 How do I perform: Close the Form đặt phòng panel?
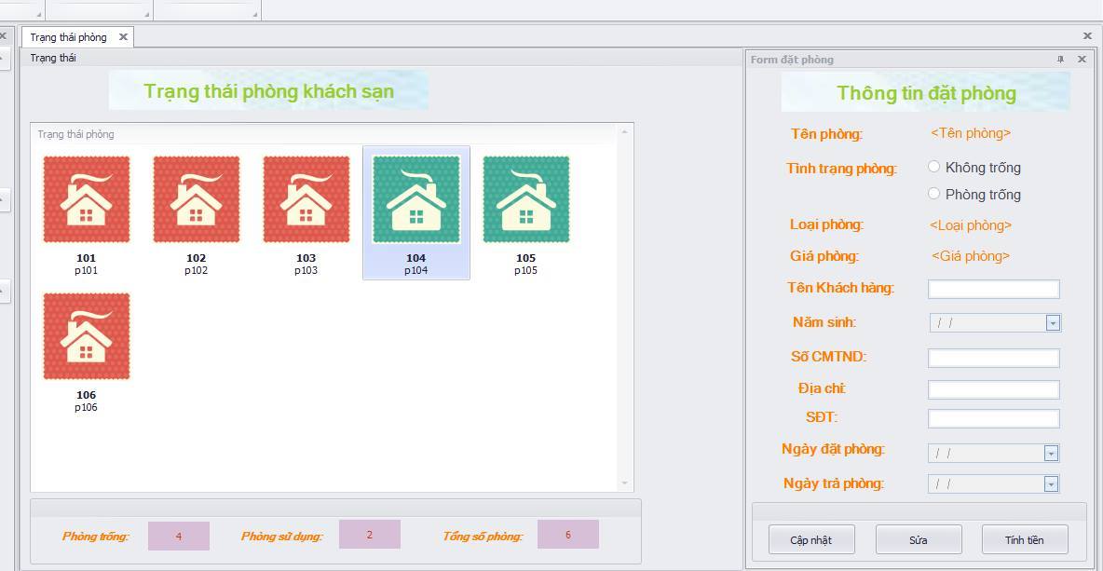coord(1082,60)
